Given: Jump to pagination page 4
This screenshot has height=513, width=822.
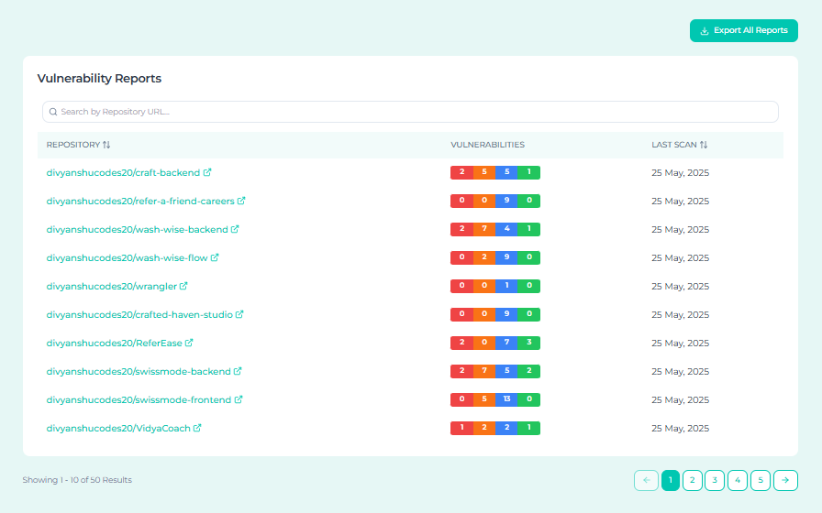Looking at the screenshot, I should (x=738, y=480).
